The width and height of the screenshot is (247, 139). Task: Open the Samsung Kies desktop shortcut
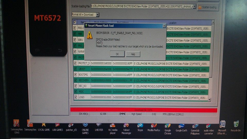tap(30, 125)
